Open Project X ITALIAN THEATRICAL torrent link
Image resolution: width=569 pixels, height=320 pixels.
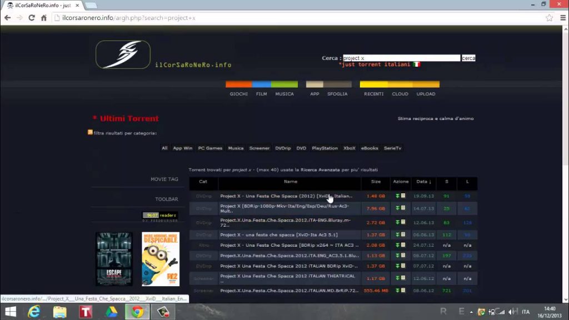coord(287,278)
